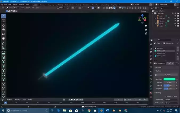Open the Playback dropdown menu
Viewport: 180px width, 113px height.
click(x=10, y=100)
